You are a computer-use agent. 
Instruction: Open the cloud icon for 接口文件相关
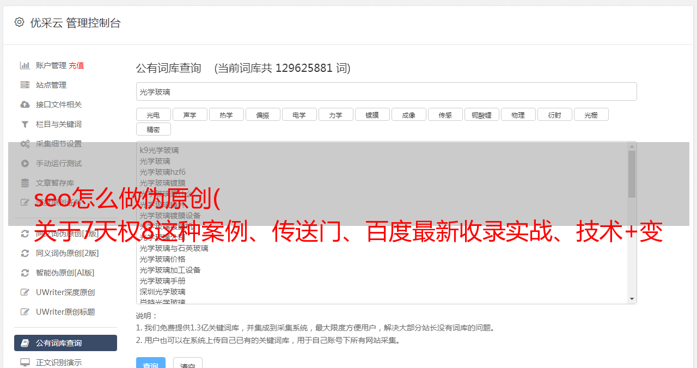point(25,105)
